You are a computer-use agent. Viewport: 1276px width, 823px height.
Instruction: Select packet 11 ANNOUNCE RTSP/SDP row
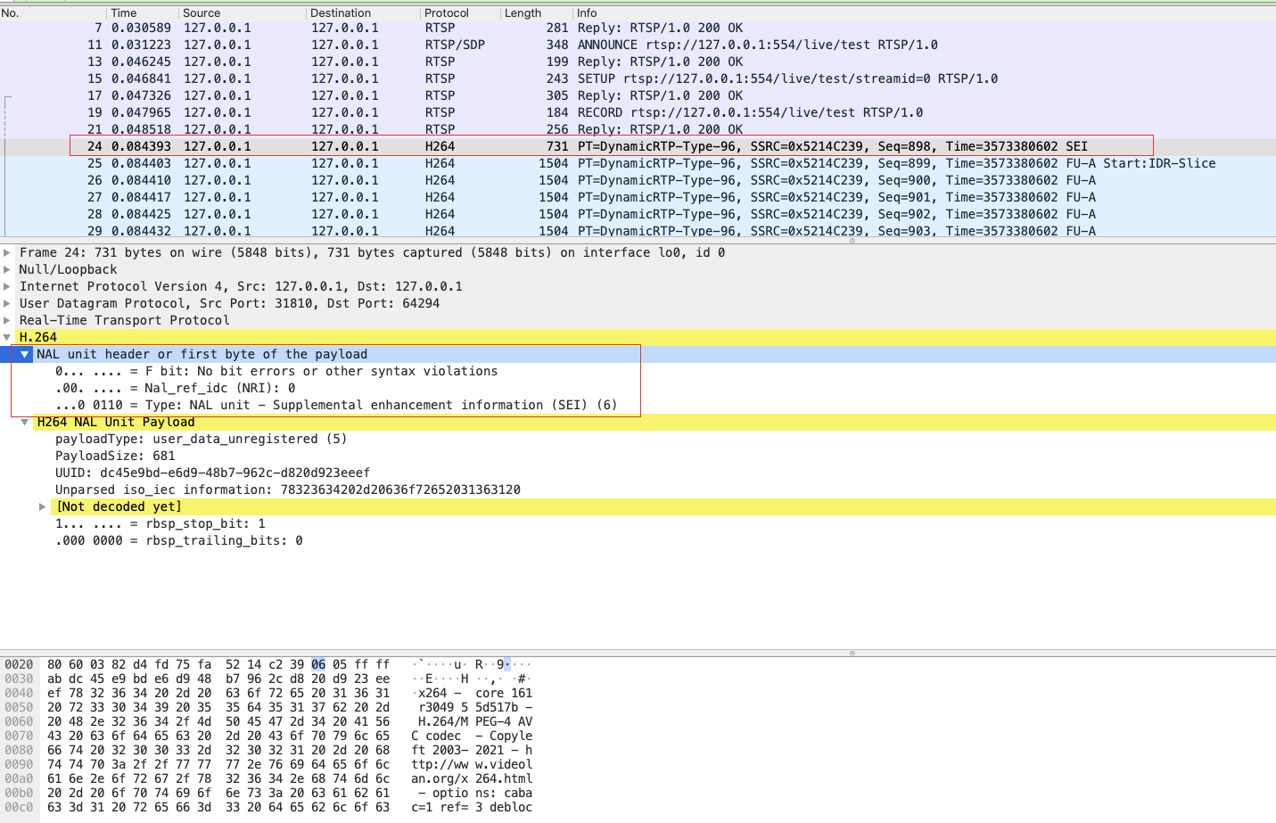tap(638, 45)
